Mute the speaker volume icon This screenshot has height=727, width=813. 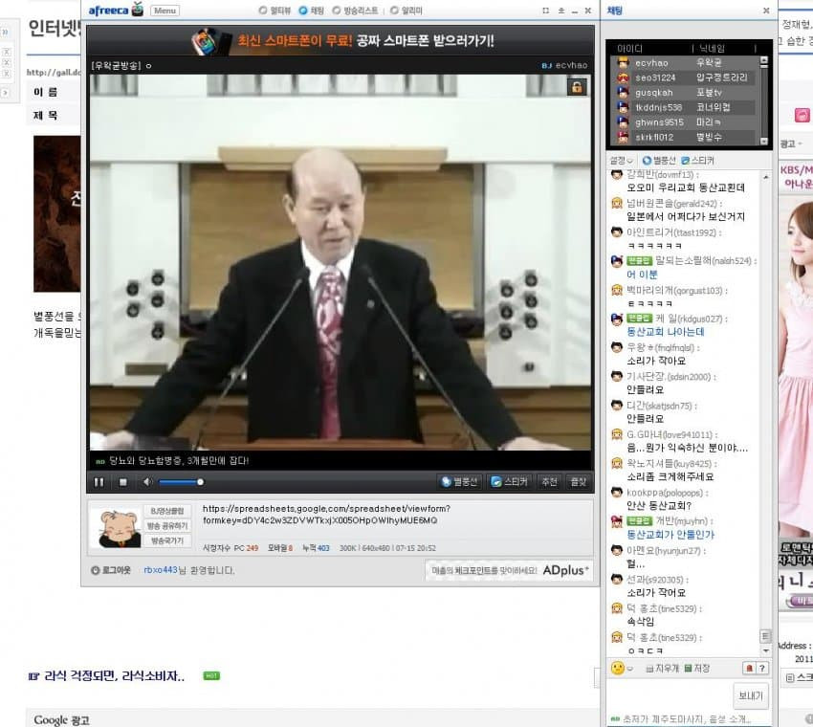point(147,482)
